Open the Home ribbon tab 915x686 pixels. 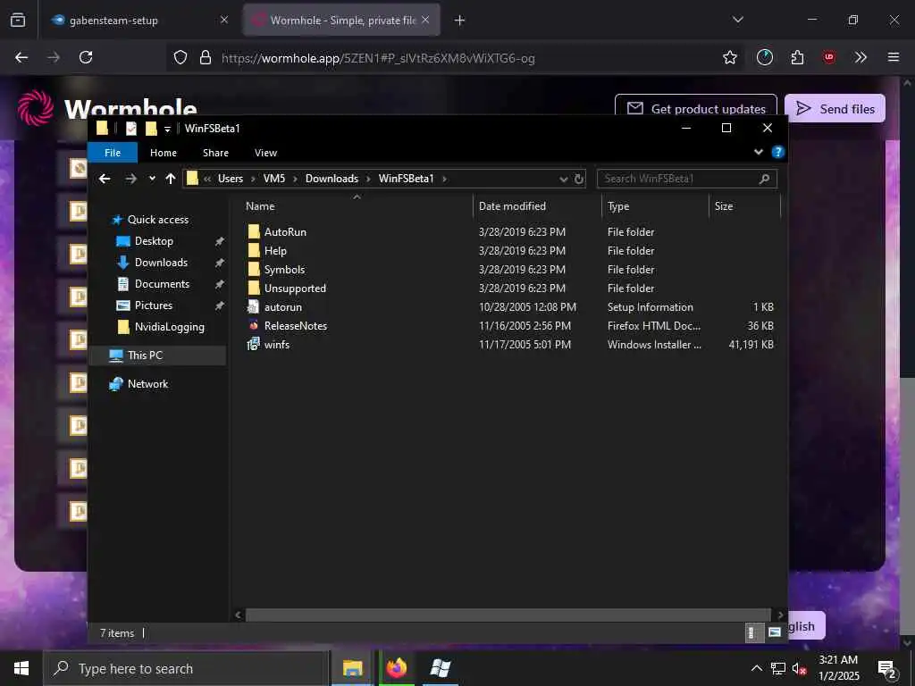164,153
